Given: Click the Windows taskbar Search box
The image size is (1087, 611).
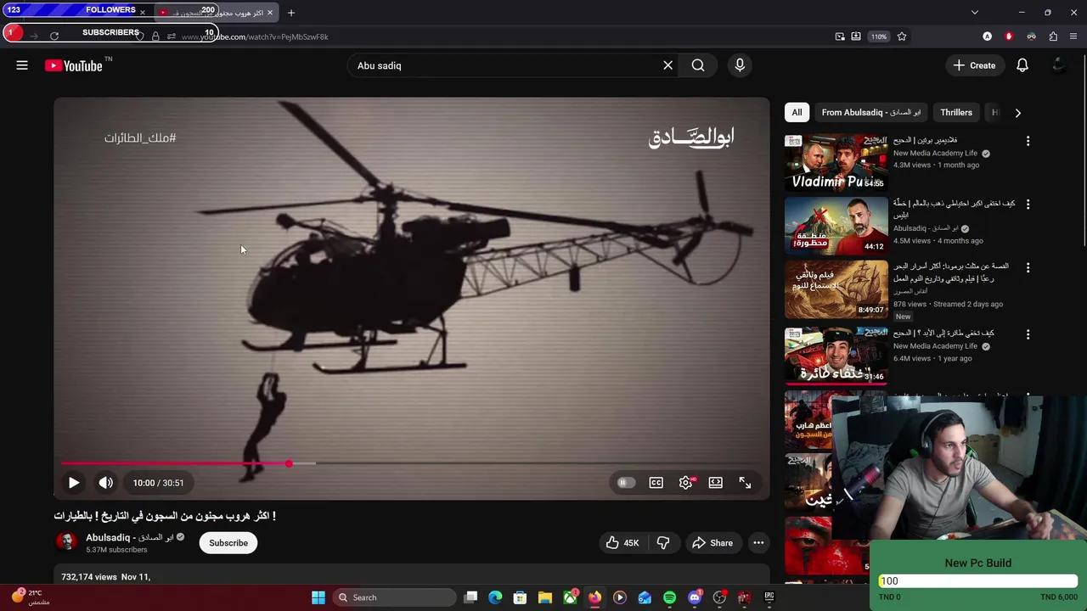Looking at the screenshot, I should tap(396, 597).
